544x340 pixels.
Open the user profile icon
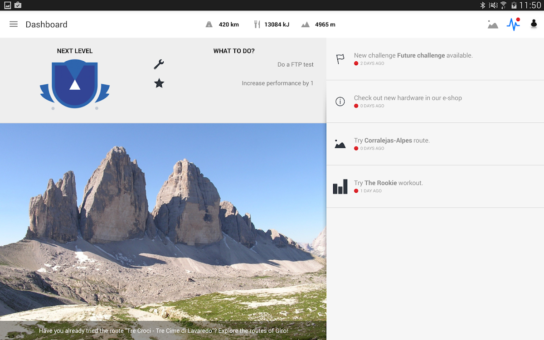pos(534,24)
